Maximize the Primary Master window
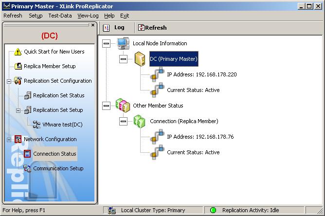 pos(309,6)
